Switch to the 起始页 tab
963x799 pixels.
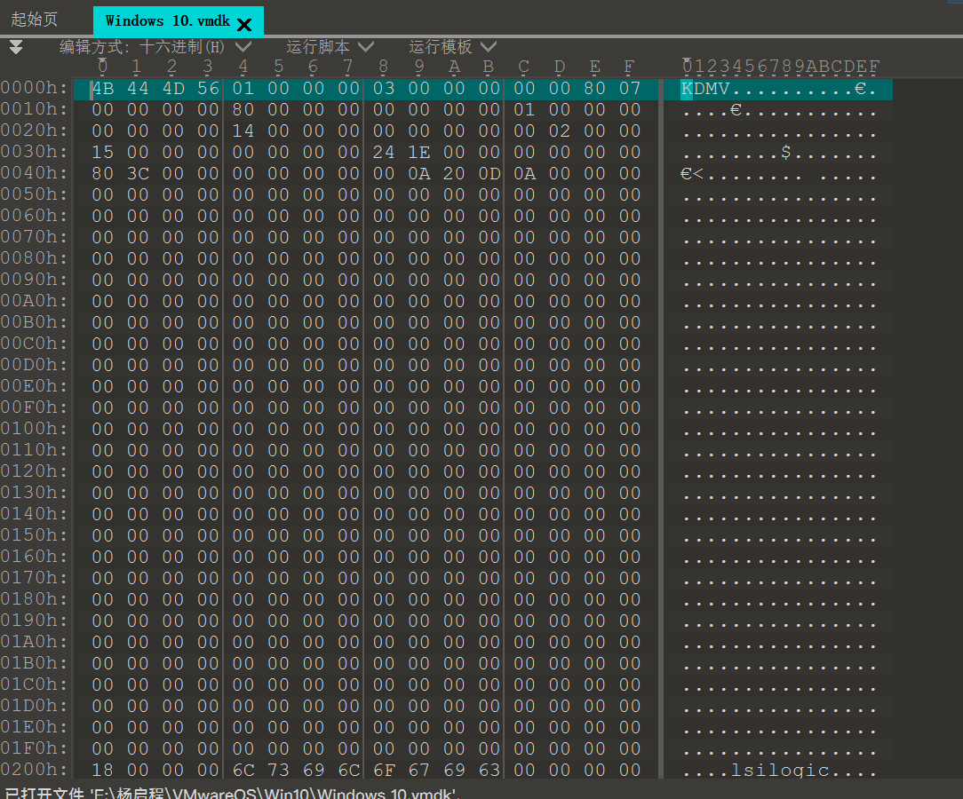[35, 19]
